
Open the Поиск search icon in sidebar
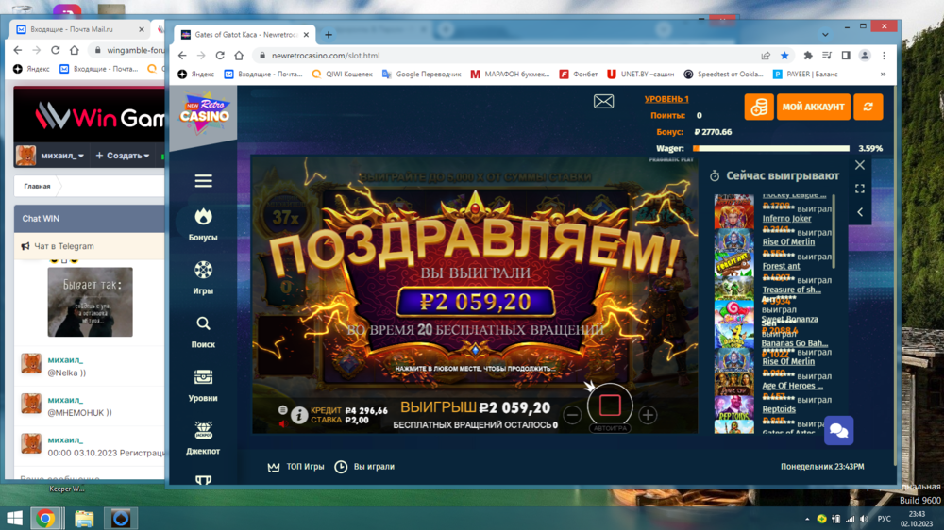(203, 330)
